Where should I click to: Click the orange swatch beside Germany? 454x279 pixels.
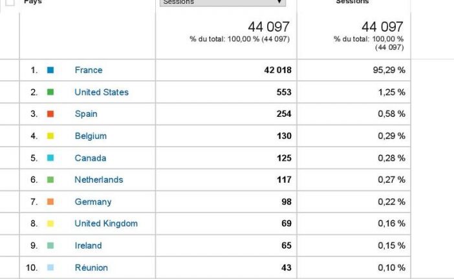pos(50,202)
